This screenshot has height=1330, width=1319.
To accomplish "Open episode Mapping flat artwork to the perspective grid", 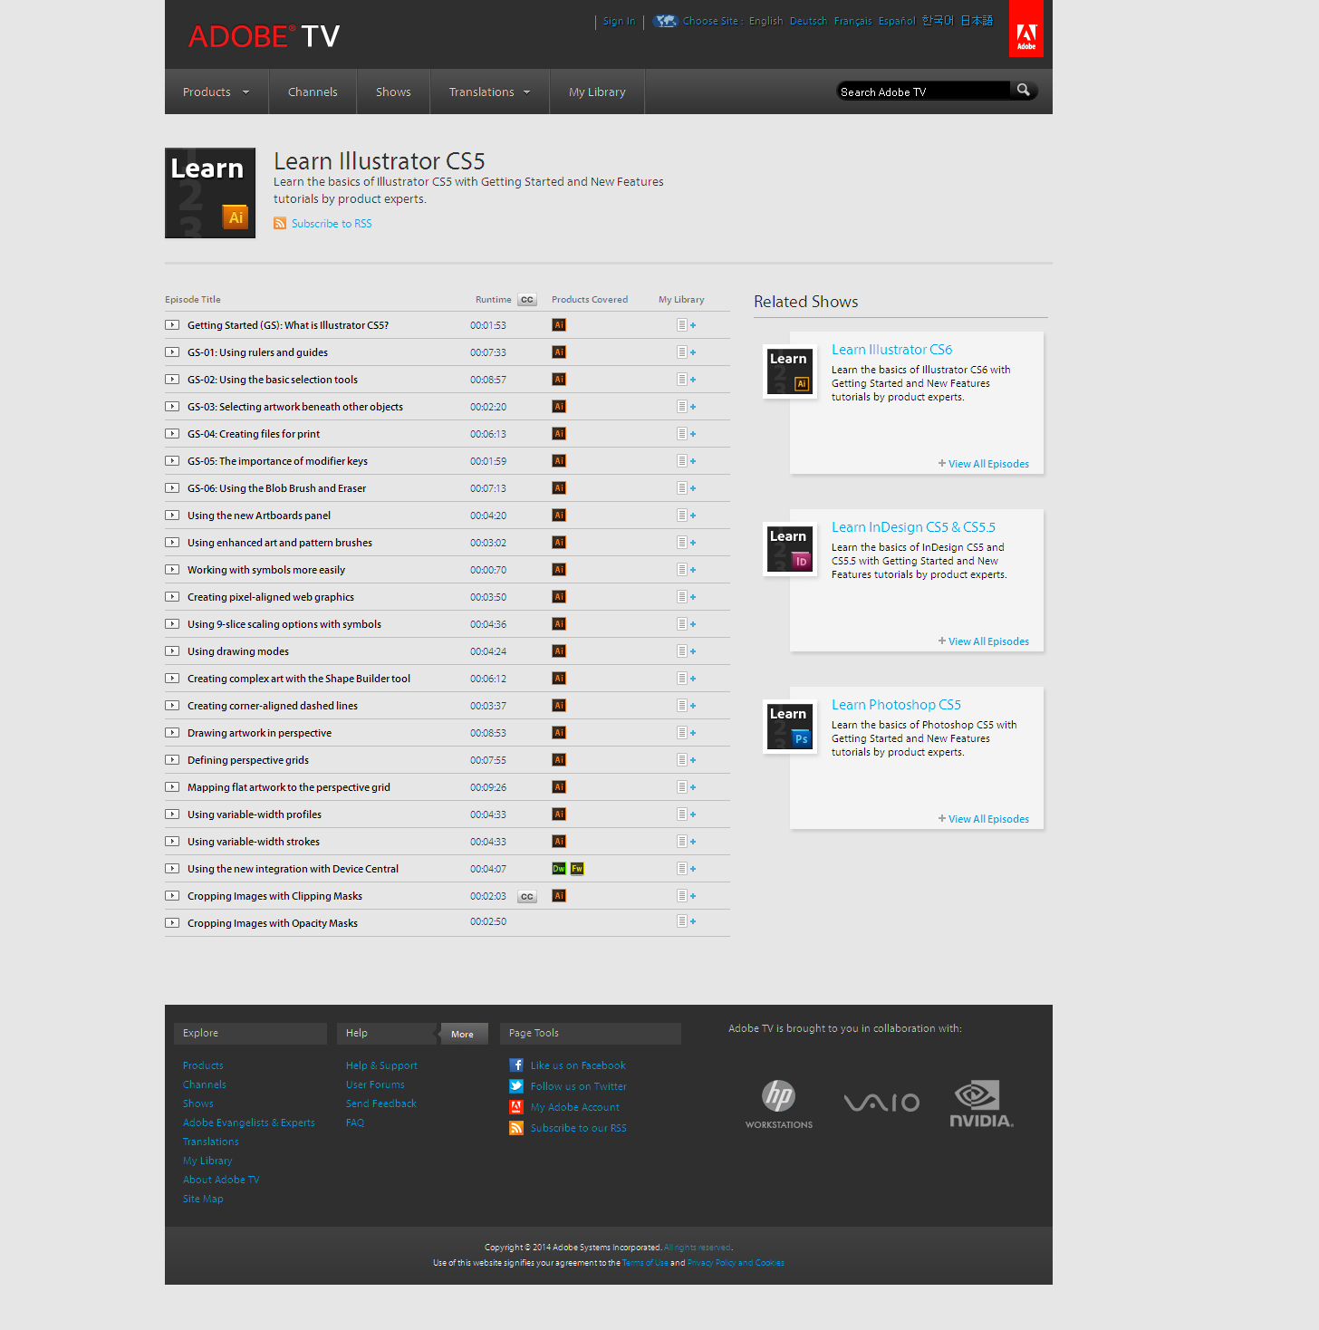I will click(x=289, y=787).
